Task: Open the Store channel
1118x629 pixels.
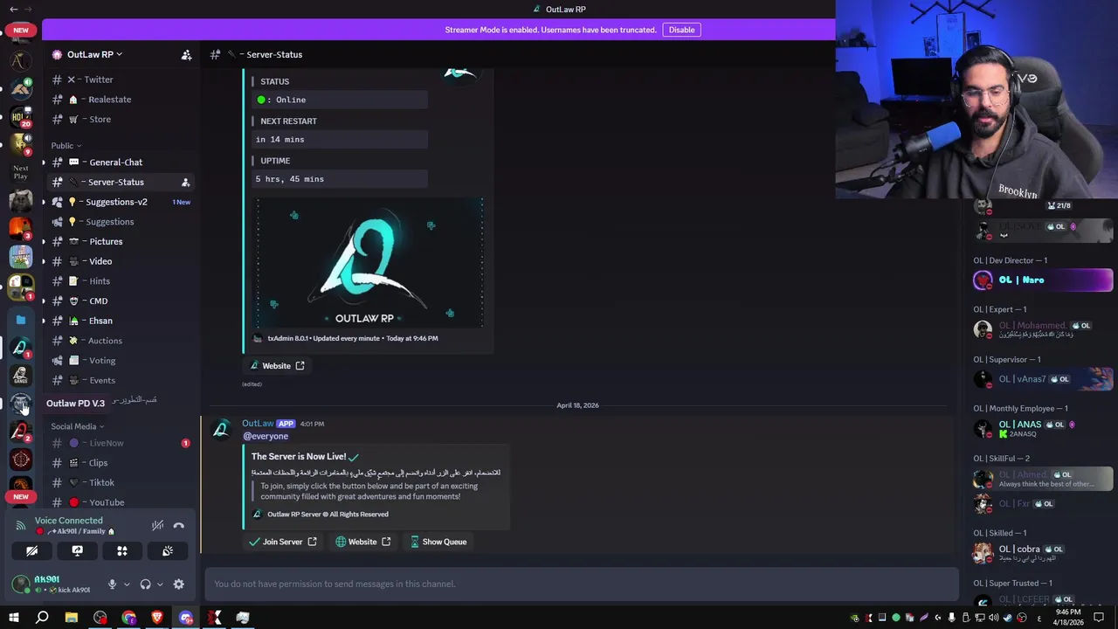Action: [121, 119]
